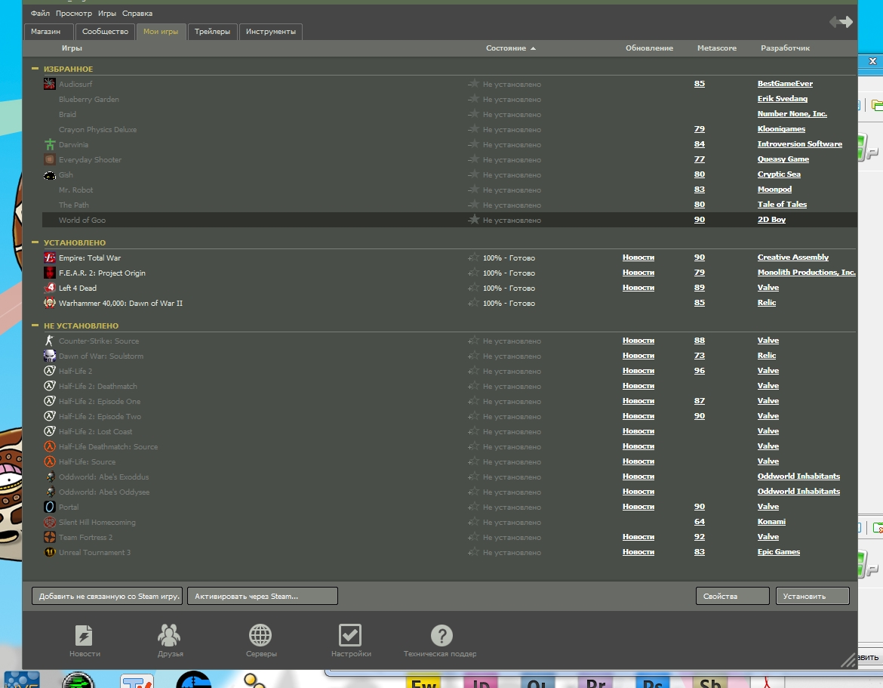The image size is (883, 688).
Task: Switch to the Сообщество tab
Action: (106, 32)
